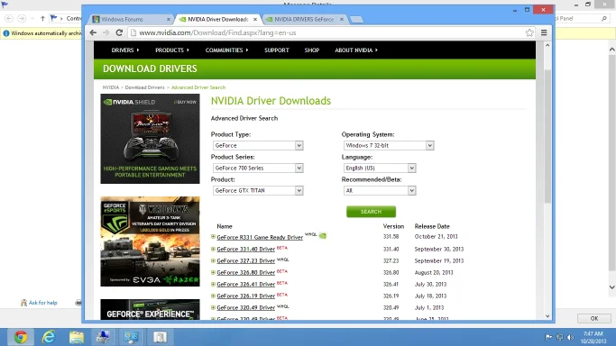Open the GeForce 326.41 Driver link
The height and width of the screenshot is (346, 616).
point(245,285)
